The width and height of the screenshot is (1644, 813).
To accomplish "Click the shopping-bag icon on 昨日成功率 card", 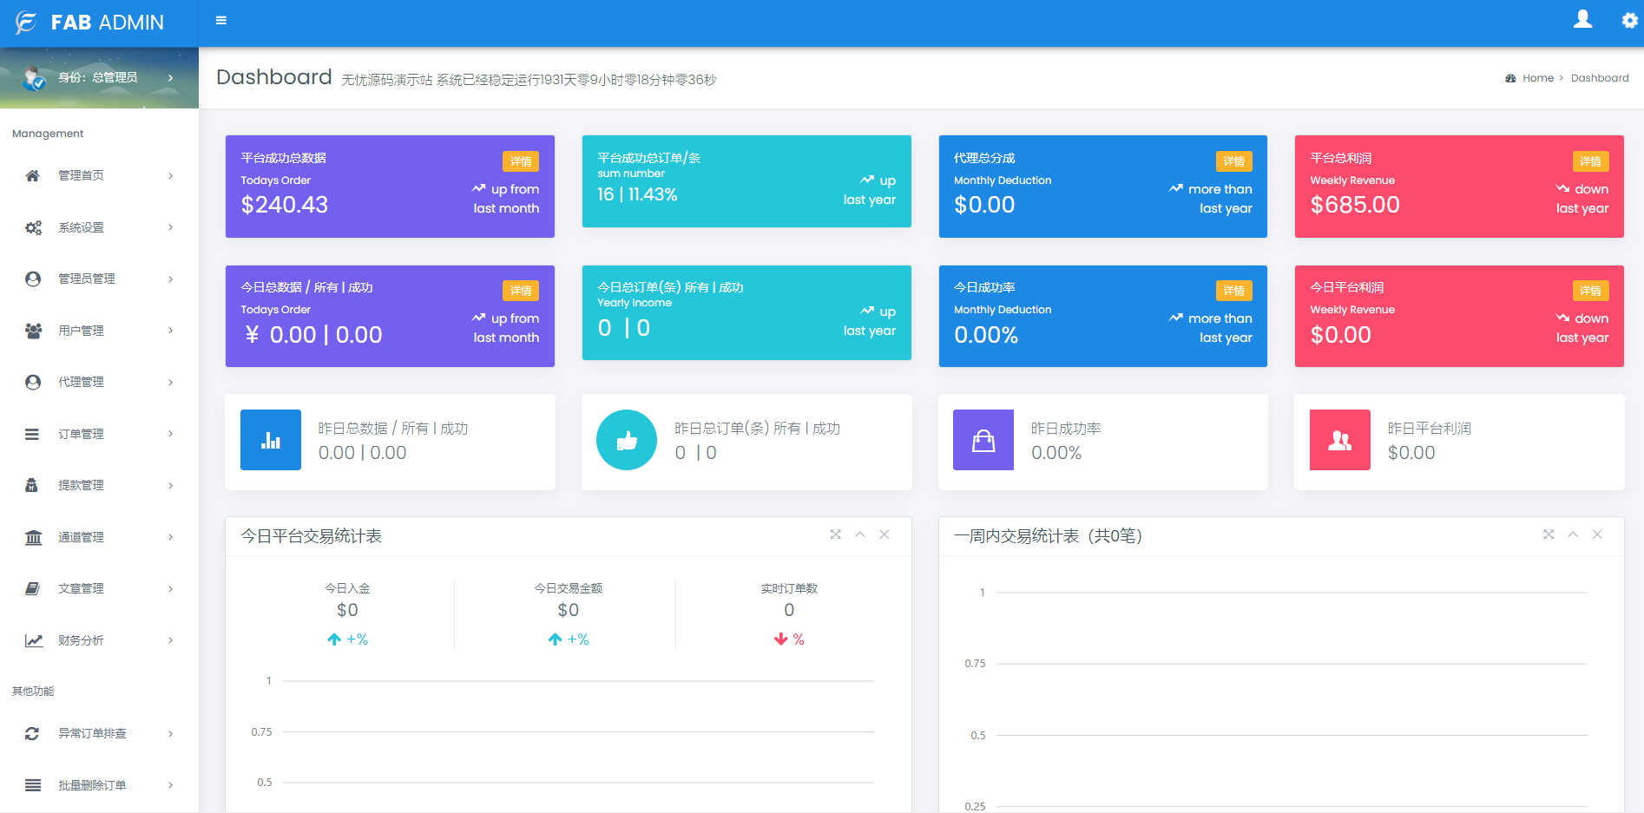I will click(x=983, y=440).
